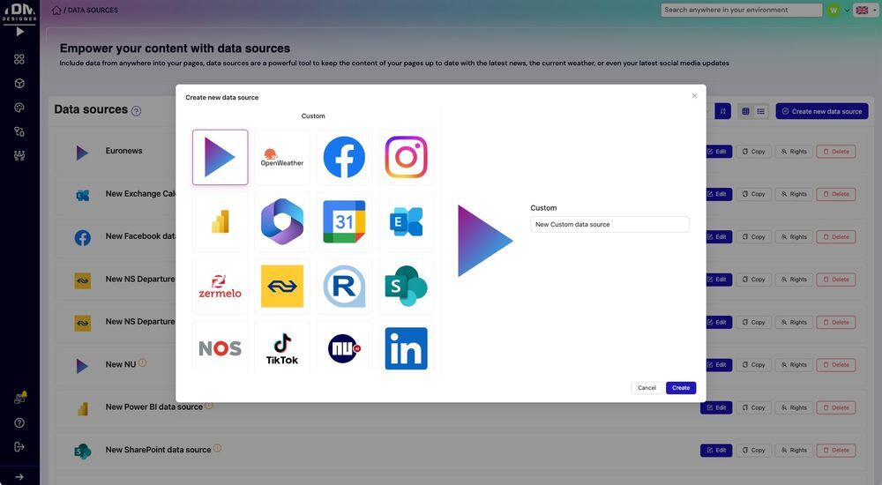Select the Google Calendar tile
Screen dimensions: 882x485
344,221
